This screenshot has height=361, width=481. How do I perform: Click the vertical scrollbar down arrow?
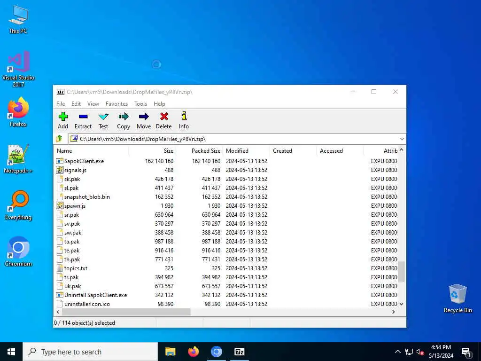(401, 304)
